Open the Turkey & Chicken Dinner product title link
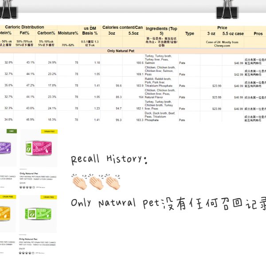Screen dimensions: 266x266 coord(37,243)
